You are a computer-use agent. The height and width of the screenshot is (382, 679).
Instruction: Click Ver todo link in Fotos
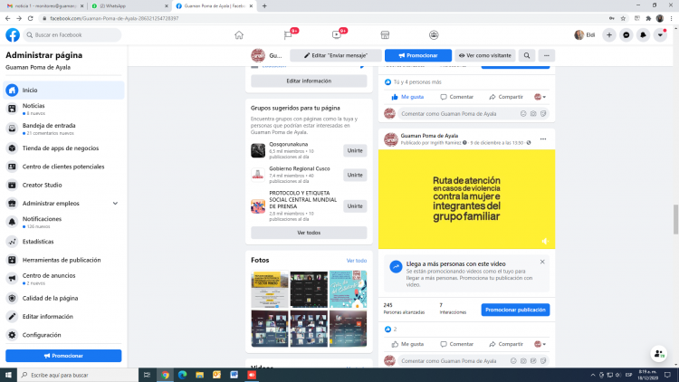357,261
